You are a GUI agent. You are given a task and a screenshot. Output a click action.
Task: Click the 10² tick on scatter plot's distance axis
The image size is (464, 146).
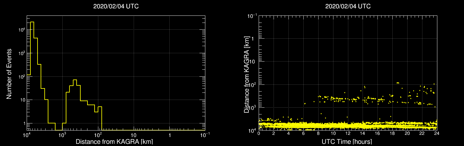252,84
